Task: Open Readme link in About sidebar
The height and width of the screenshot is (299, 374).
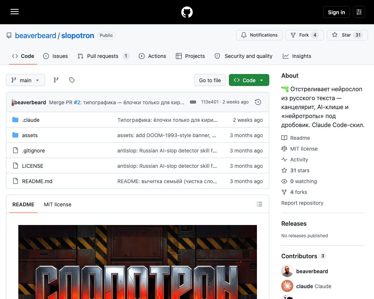Action: [x=295, y=138]
